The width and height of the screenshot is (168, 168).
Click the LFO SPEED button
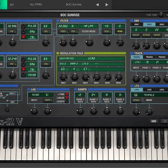[x=136, y=100]
